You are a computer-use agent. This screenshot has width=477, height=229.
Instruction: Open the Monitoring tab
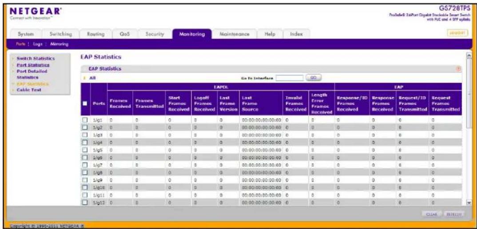coord(192,34)
